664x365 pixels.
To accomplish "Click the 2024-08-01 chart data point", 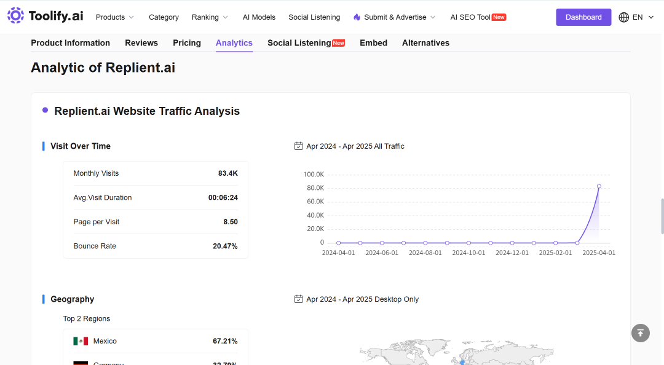I will 425,243.
